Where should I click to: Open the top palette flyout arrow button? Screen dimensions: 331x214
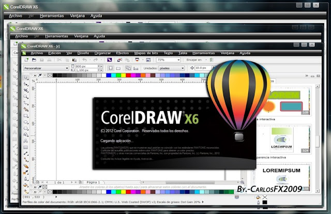click(x=35, y=75)
